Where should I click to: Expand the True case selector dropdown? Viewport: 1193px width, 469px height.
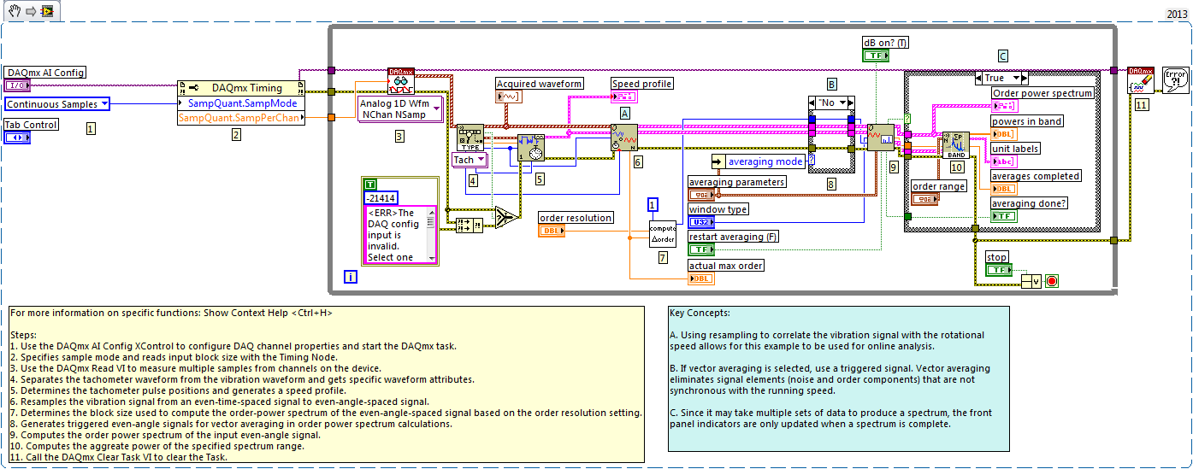[1002, 78]
